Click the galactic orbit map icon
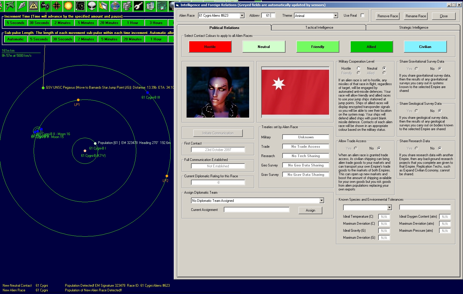The image size is (463, 294). (x=80, y=5)
